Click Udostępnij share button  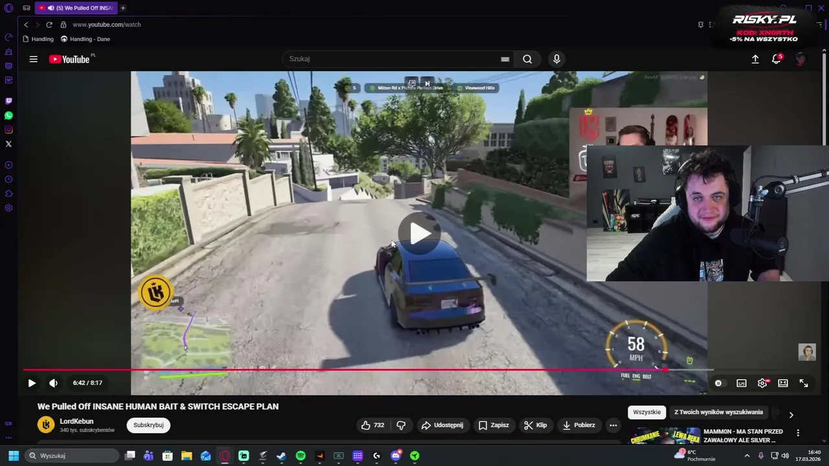442,425
